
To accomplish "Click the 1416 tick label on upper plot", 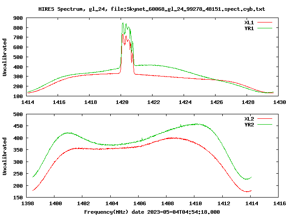I will click(x=59, y=102).
